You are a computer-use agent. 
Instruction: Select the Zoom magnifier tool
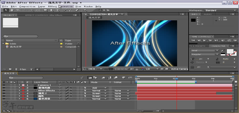pos(18,10)
